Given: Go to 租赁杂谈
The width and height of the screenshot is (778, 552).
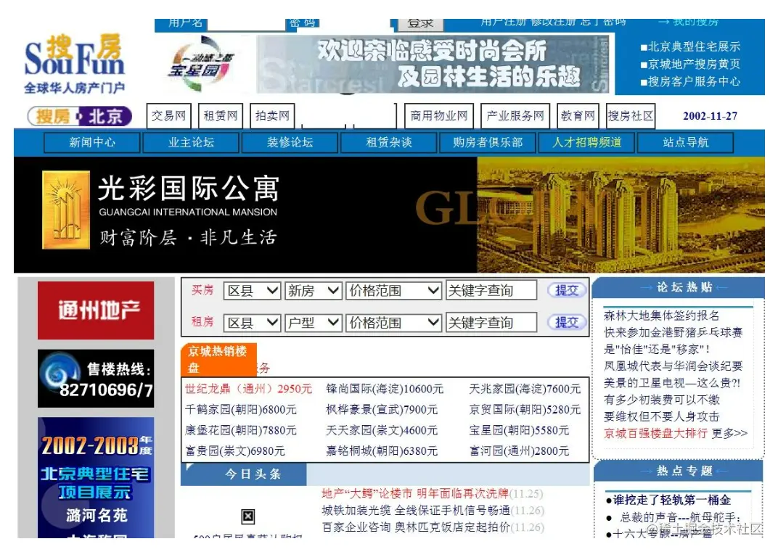Looking at the screenshot, I should 388,143.
